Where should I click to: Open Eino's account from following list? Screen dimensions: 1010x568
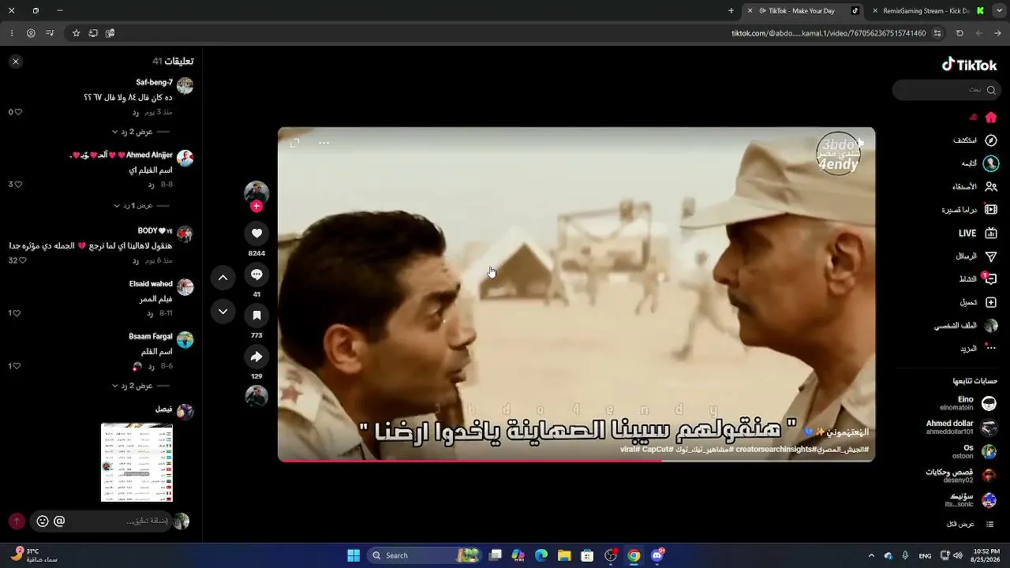[x=968, y=403]
